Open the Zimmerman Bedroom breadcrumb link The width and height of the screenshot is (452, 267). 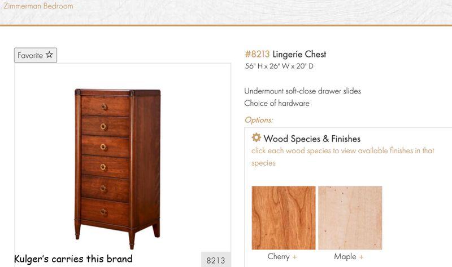tap(38, 6)
